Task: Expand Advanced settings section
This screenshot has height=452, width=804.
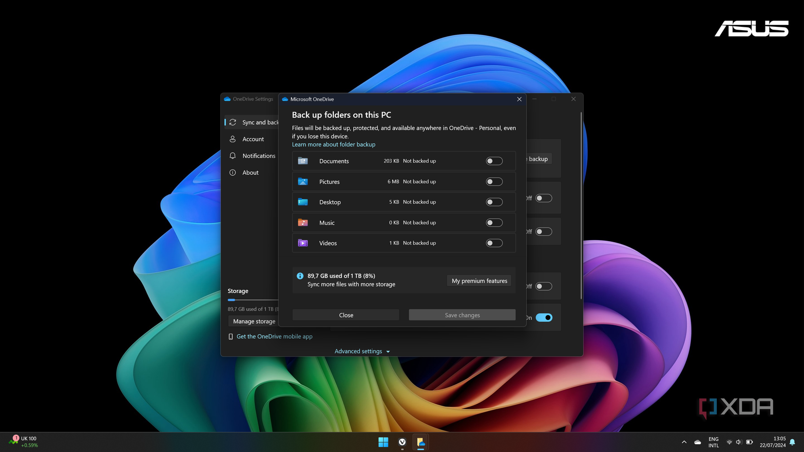Action: [x=362, y=351]
